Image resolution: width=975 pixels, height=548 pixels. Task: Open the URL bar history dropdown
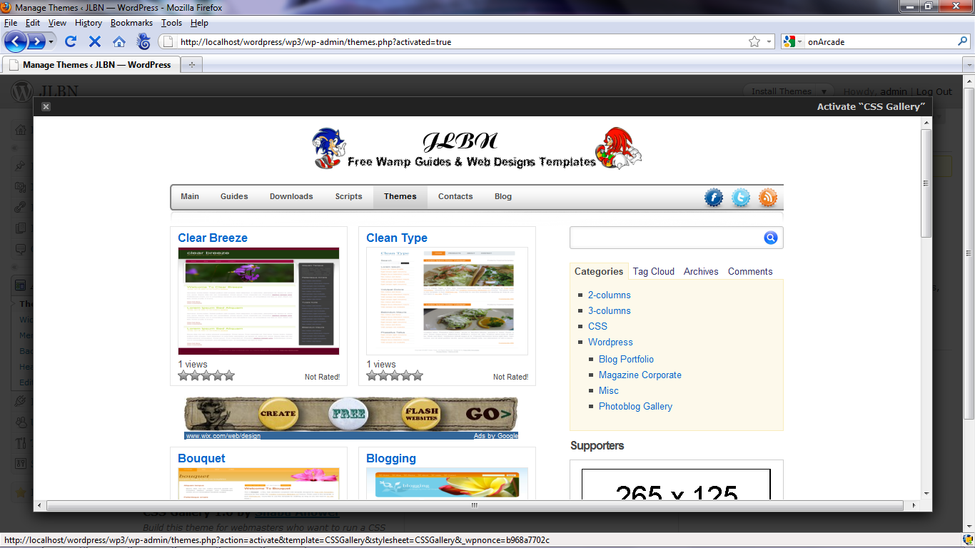[x=769, y=42]
